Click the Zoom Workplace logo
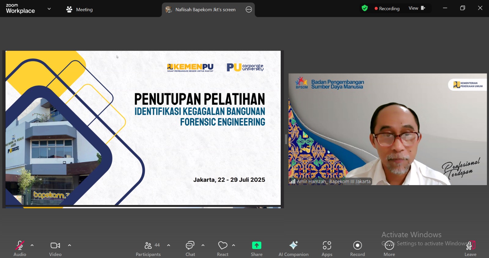Viewport: 489px width, 258px height. tap(20, 9)
